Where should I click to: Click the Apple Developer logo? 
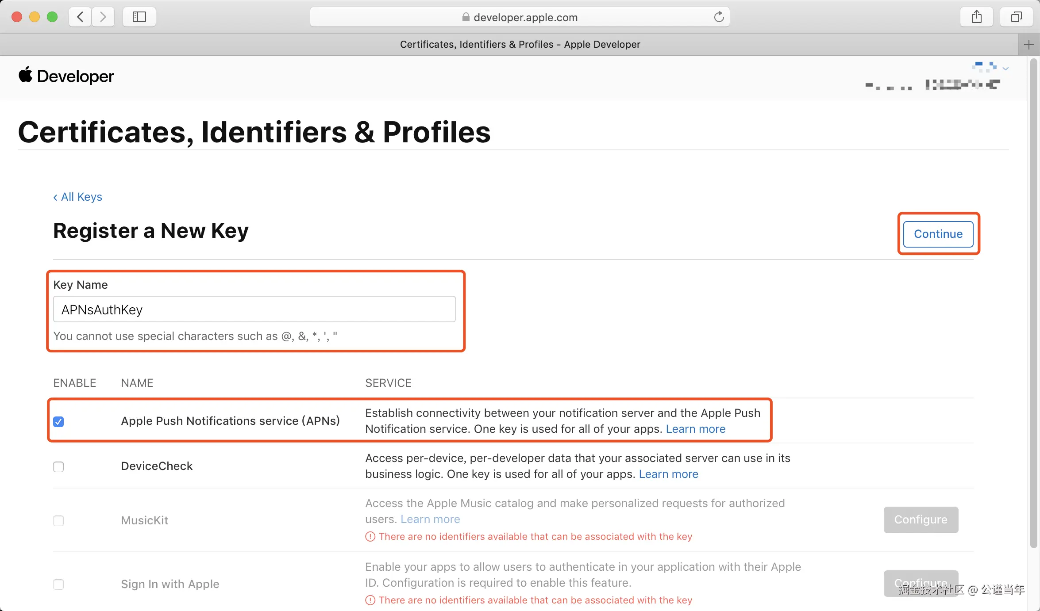(66, 76)
